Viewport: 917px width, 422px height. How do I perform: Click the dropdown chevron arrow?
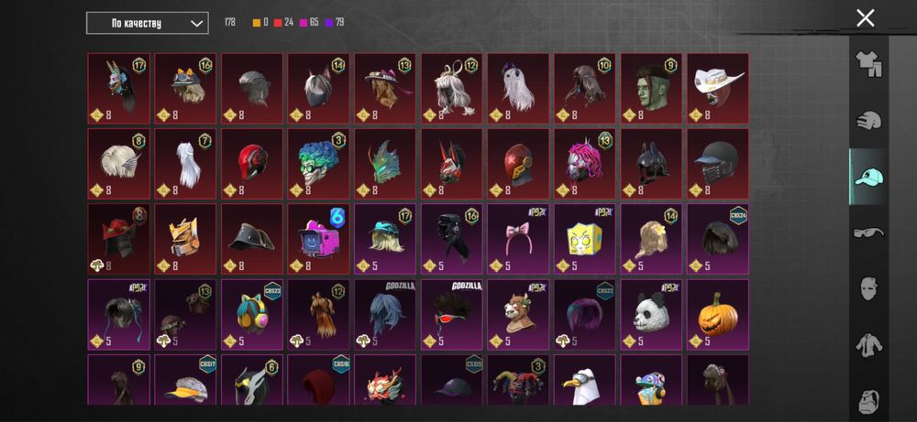(x=197, y=24)
